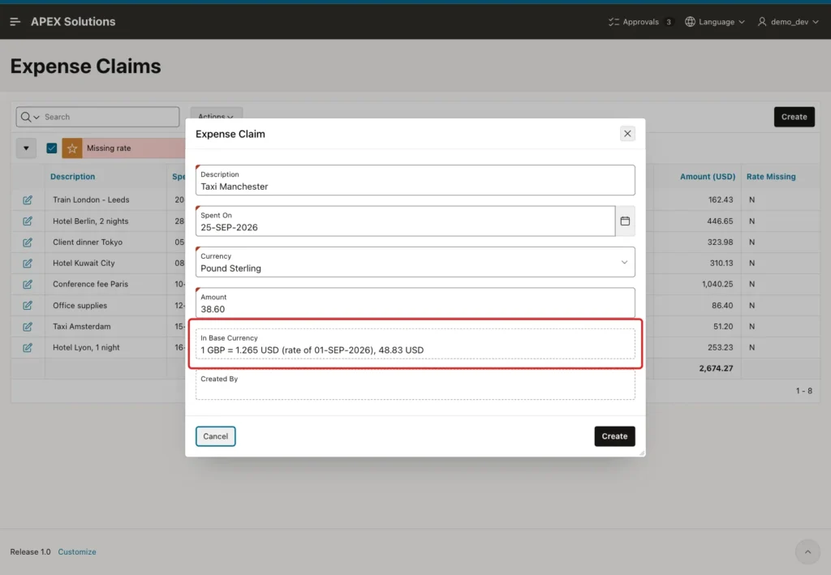Viewport: 831px width, 575px height.
Task: Click the demo_dev user profile icon
Action: click(761, 22)
